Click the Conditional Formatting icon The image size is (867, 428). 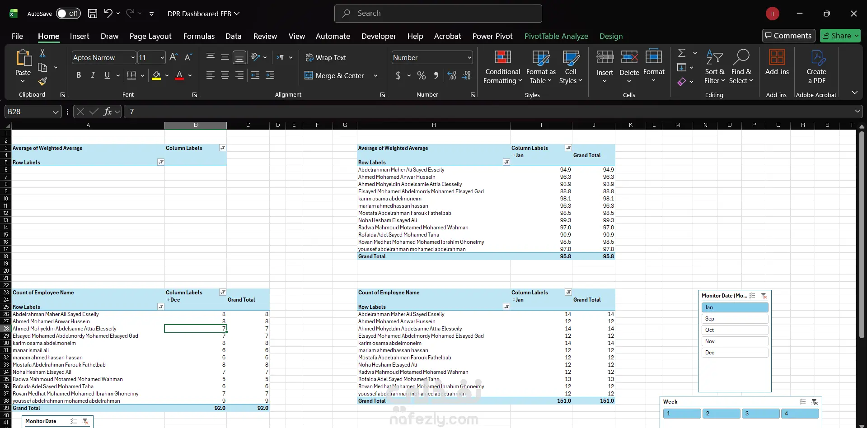click(x=502, y=58)
